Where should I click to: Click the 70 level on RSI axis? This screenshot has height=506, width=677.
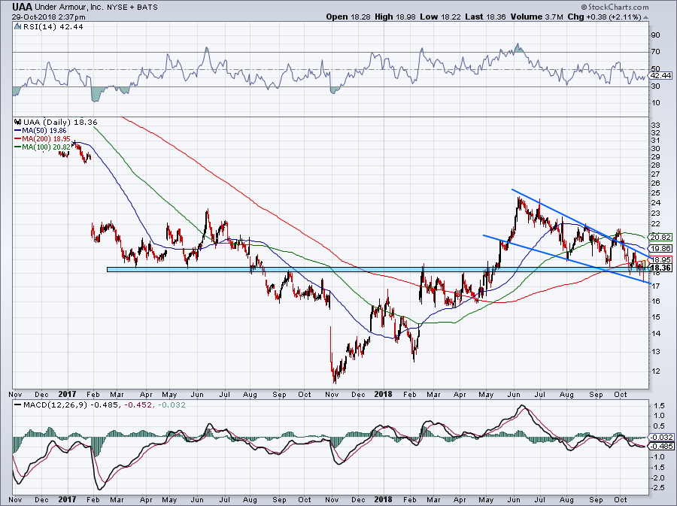[655, 52]
